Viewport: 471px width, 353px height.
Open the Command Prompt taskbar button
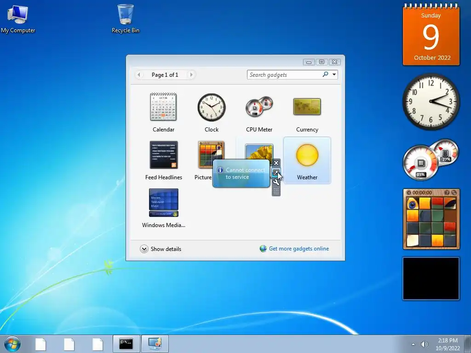[126, 344]
